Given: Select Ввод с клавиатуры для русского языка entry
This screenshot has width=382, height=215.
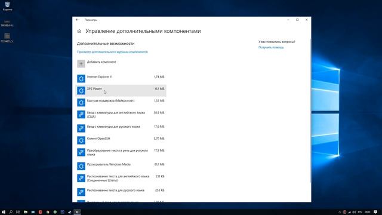Looking at the screenshot, I should pyautogui.click(x=121, y=128).
